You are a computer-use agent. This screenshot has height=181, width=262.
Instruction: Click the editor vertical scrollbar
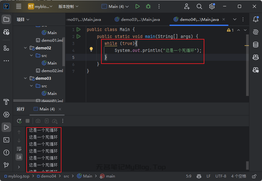tap(247, 65)
